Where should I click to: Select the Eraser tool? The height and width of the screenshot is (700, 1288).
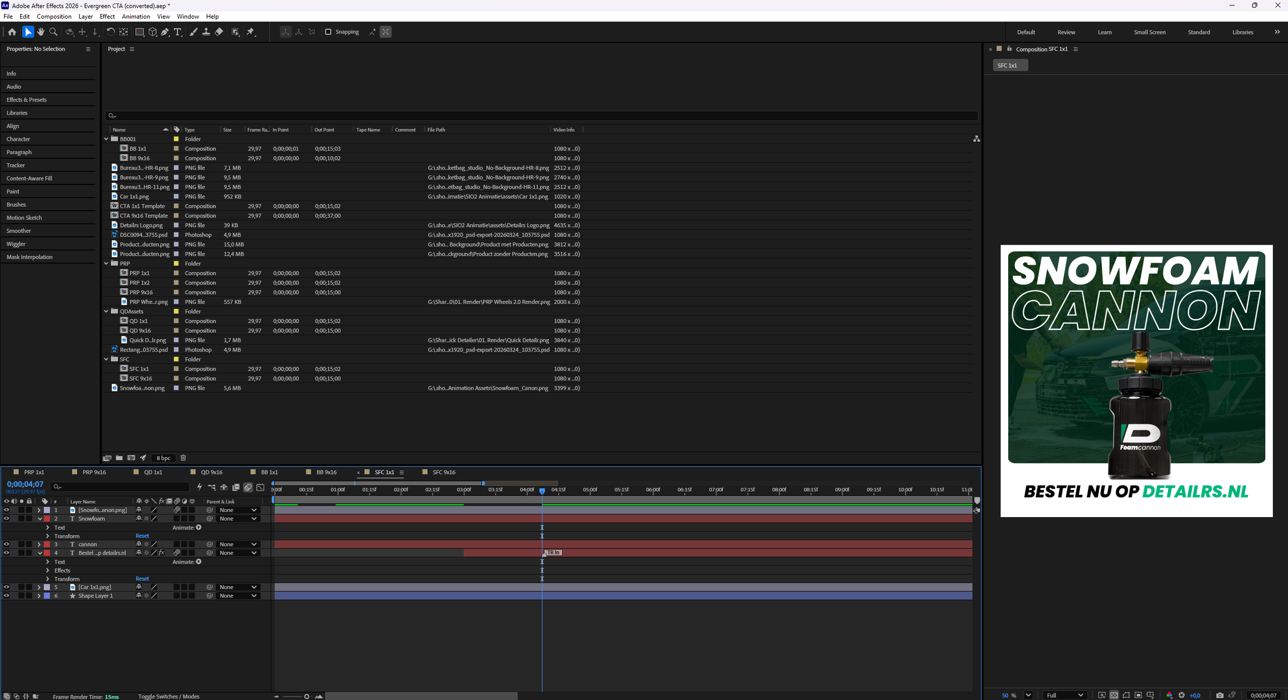(219, 32)
